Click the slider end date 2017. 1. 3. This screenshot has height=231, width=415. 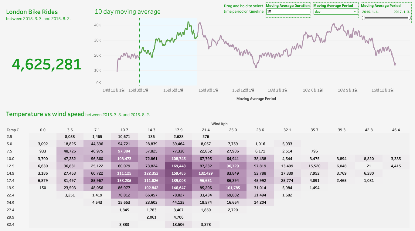[x=402, y=12]
